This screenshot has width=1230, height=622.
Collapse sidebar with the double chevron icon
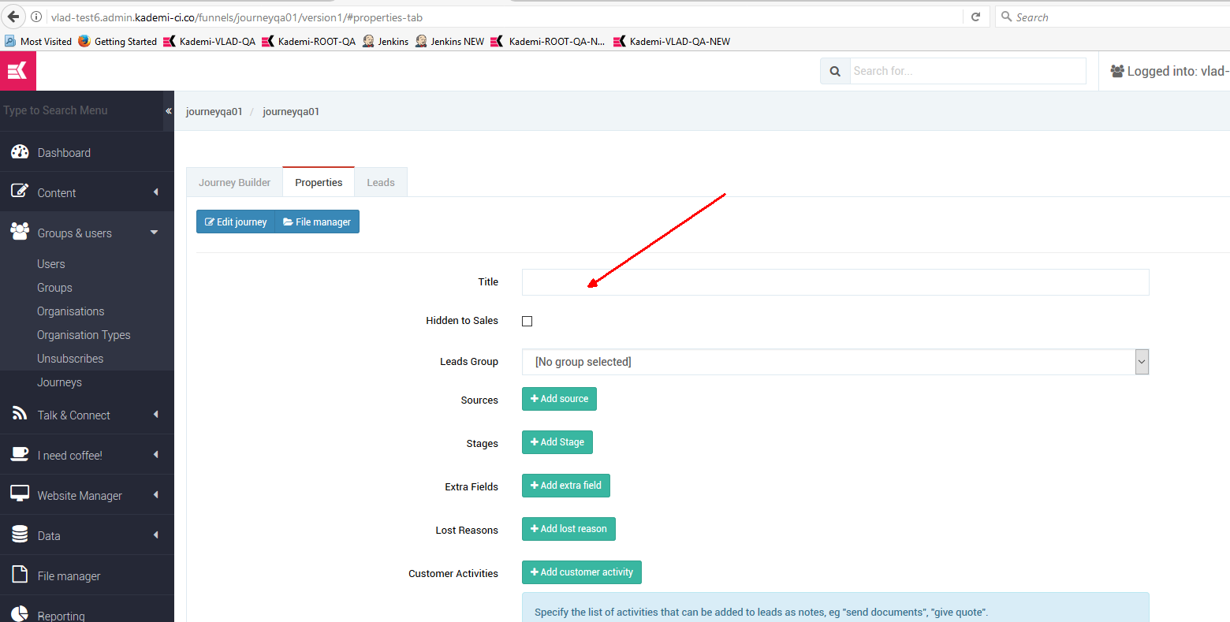(x=168, y=110)
